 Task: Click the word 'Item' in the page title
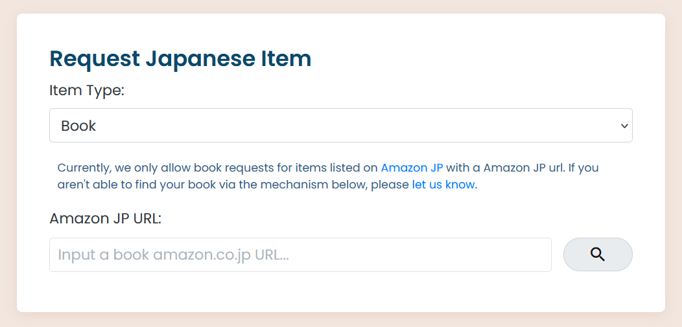pos(286,59)
